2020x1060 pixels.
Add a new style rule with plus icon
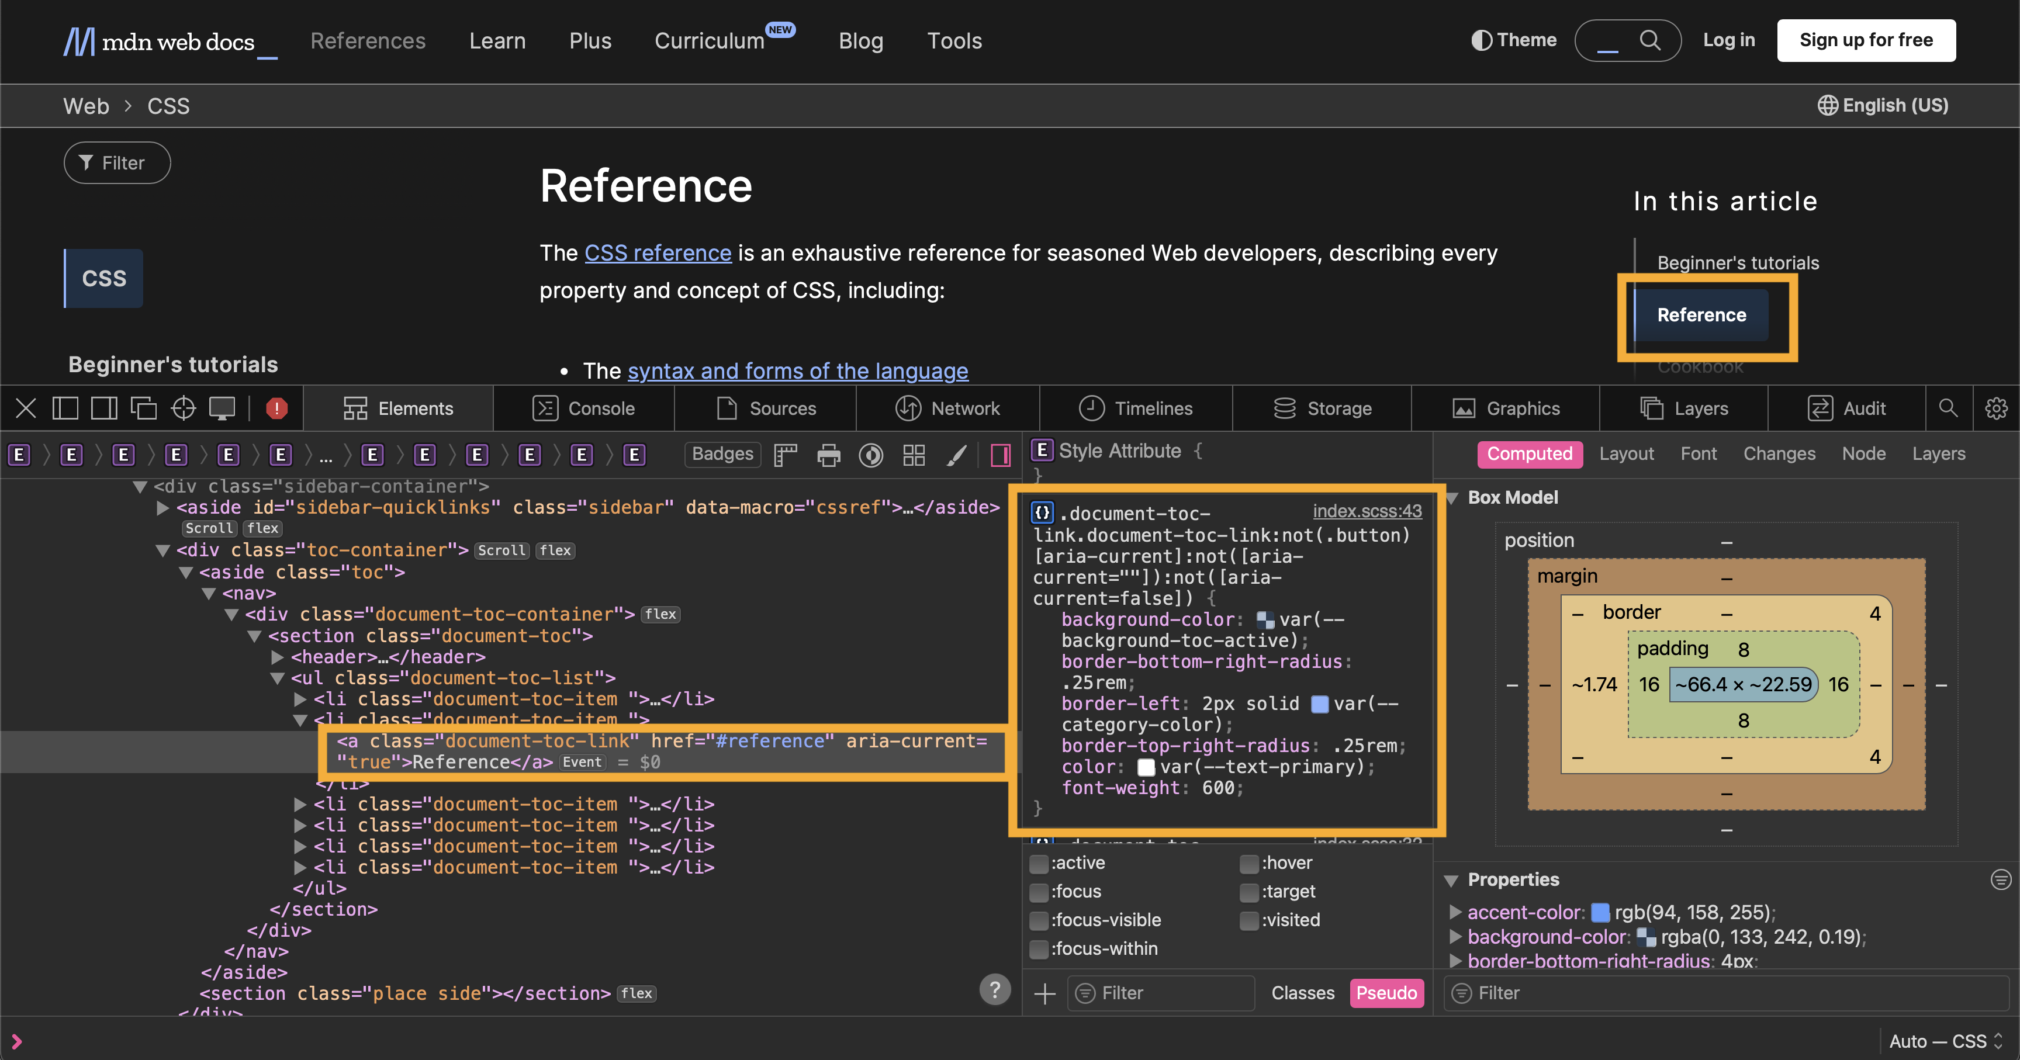click(1045, 993)
